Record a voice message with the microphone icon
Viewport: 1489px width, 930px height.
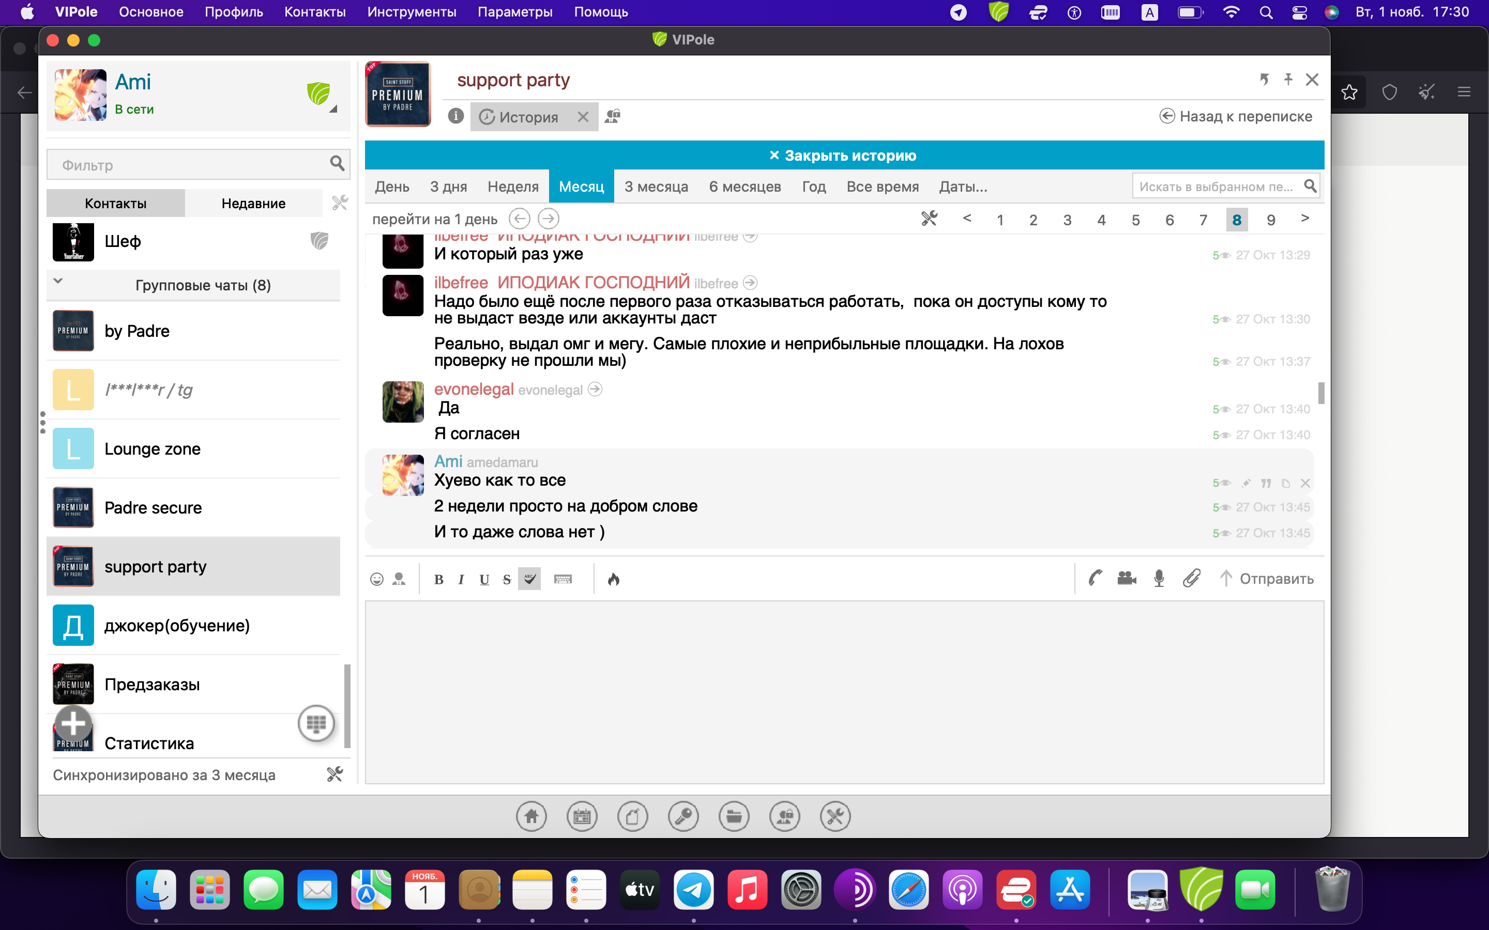[x=1159, y=578]
